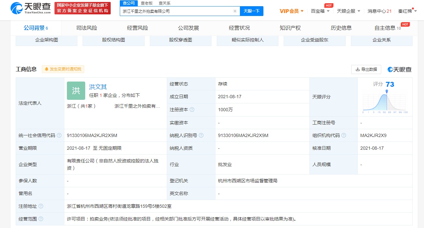Click the green 洪 avatar icon
This screenshot has height=228, width=424.
pos(76,91)
